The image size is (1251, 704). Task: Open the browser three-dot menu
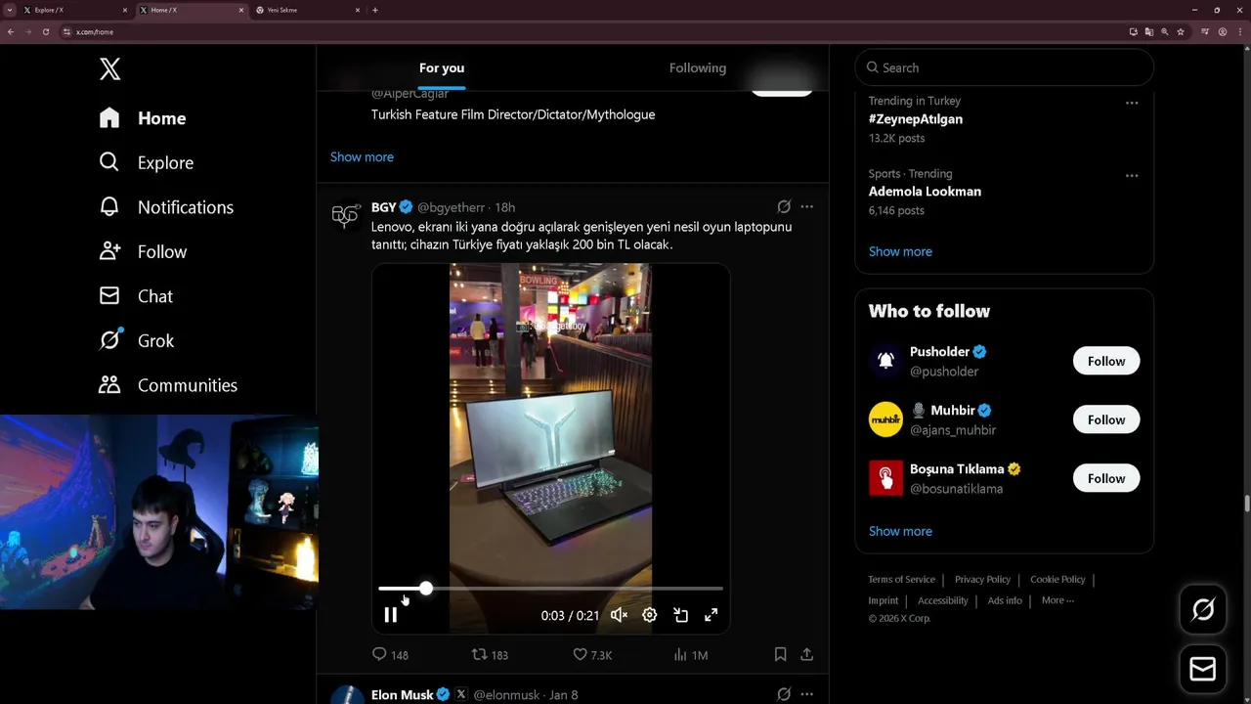pos(1239,31)
